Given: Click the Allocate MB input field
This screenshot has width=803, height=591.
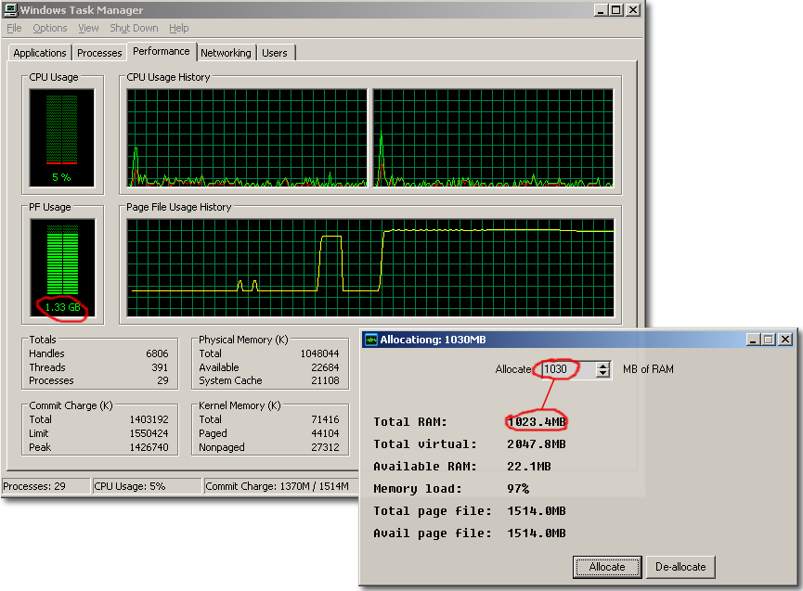Looking at the screenshot, I should [x=569, y=369].
